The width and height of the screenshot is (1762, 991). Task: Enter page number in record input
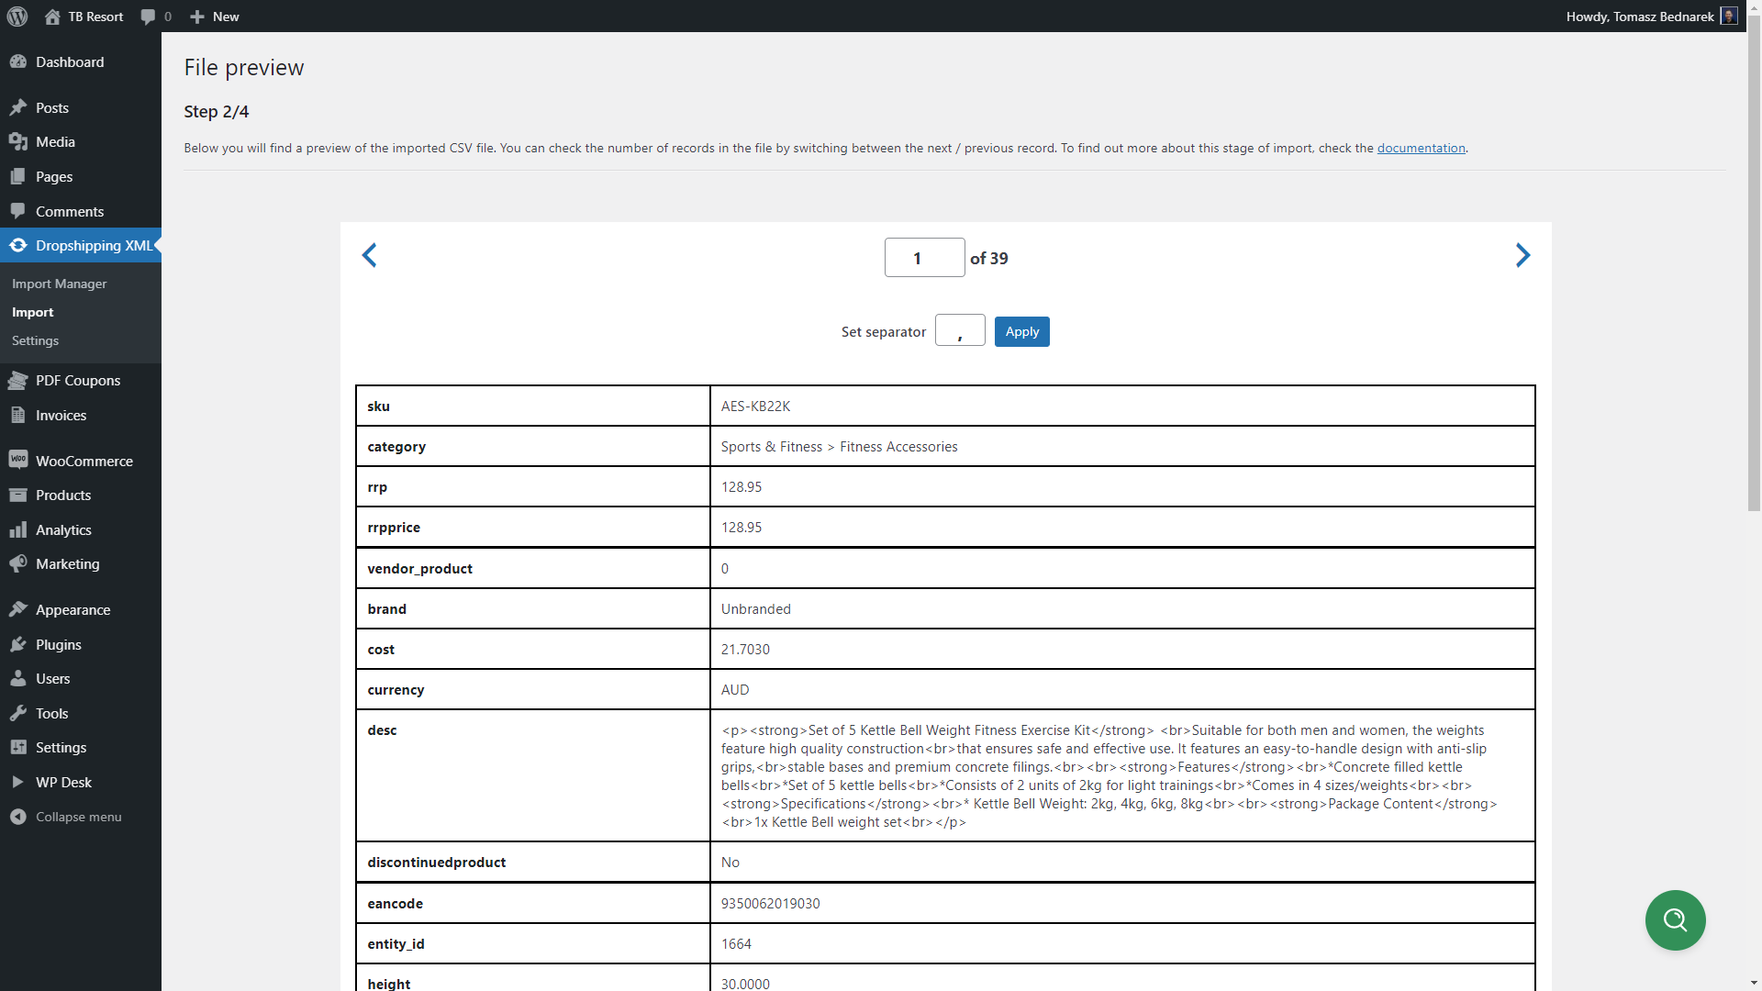pos(922,257)
